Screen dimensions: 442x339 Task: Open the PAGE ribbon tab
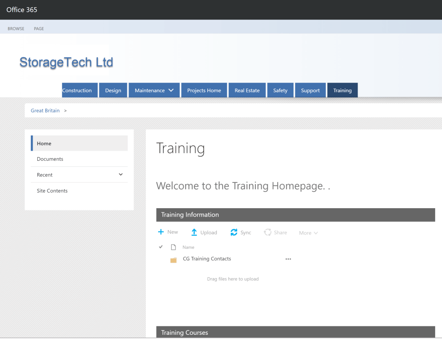click(39, 29)
